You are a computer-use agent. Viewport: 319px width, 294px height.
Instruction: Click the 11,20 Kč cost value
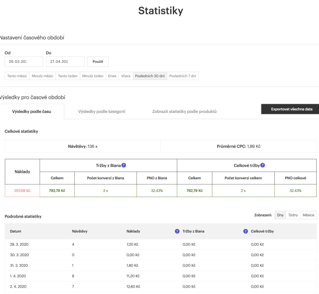133,276
